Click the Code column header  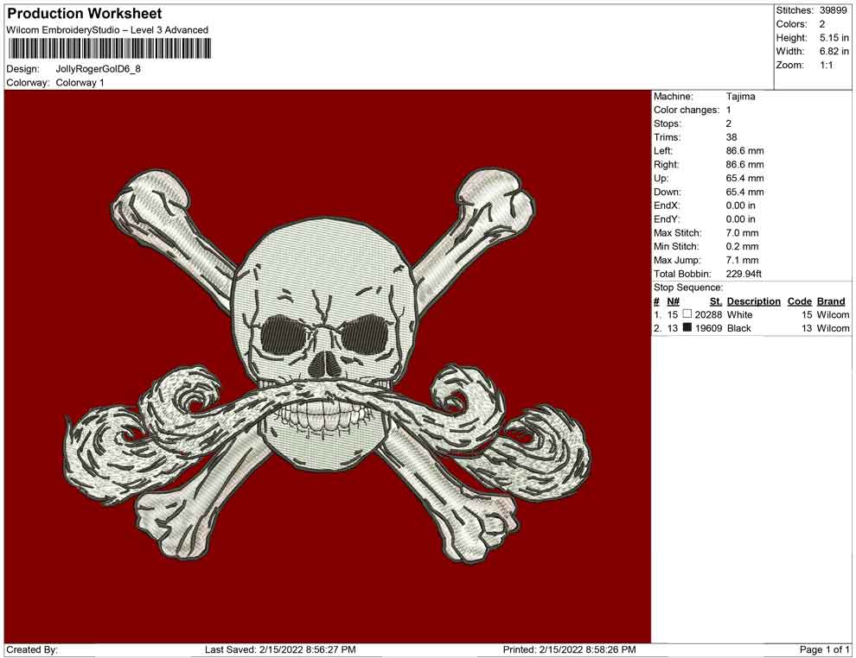click(799, 301)
